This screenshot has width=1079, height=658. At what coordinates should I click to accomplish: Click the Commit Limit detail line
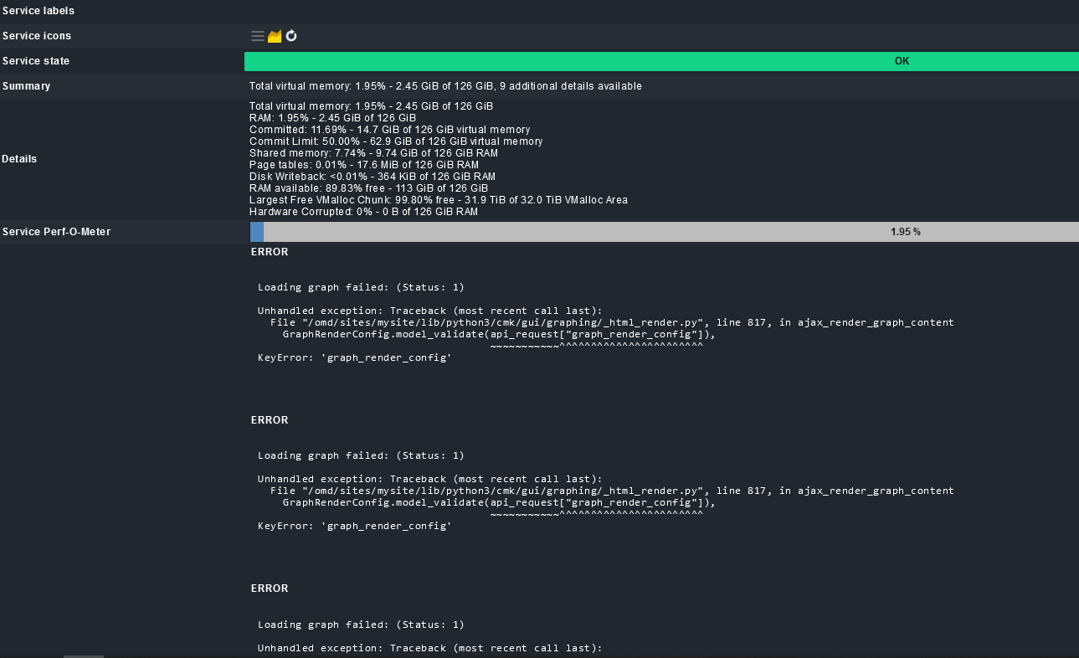pyautogui.click(x=396, y=141)
